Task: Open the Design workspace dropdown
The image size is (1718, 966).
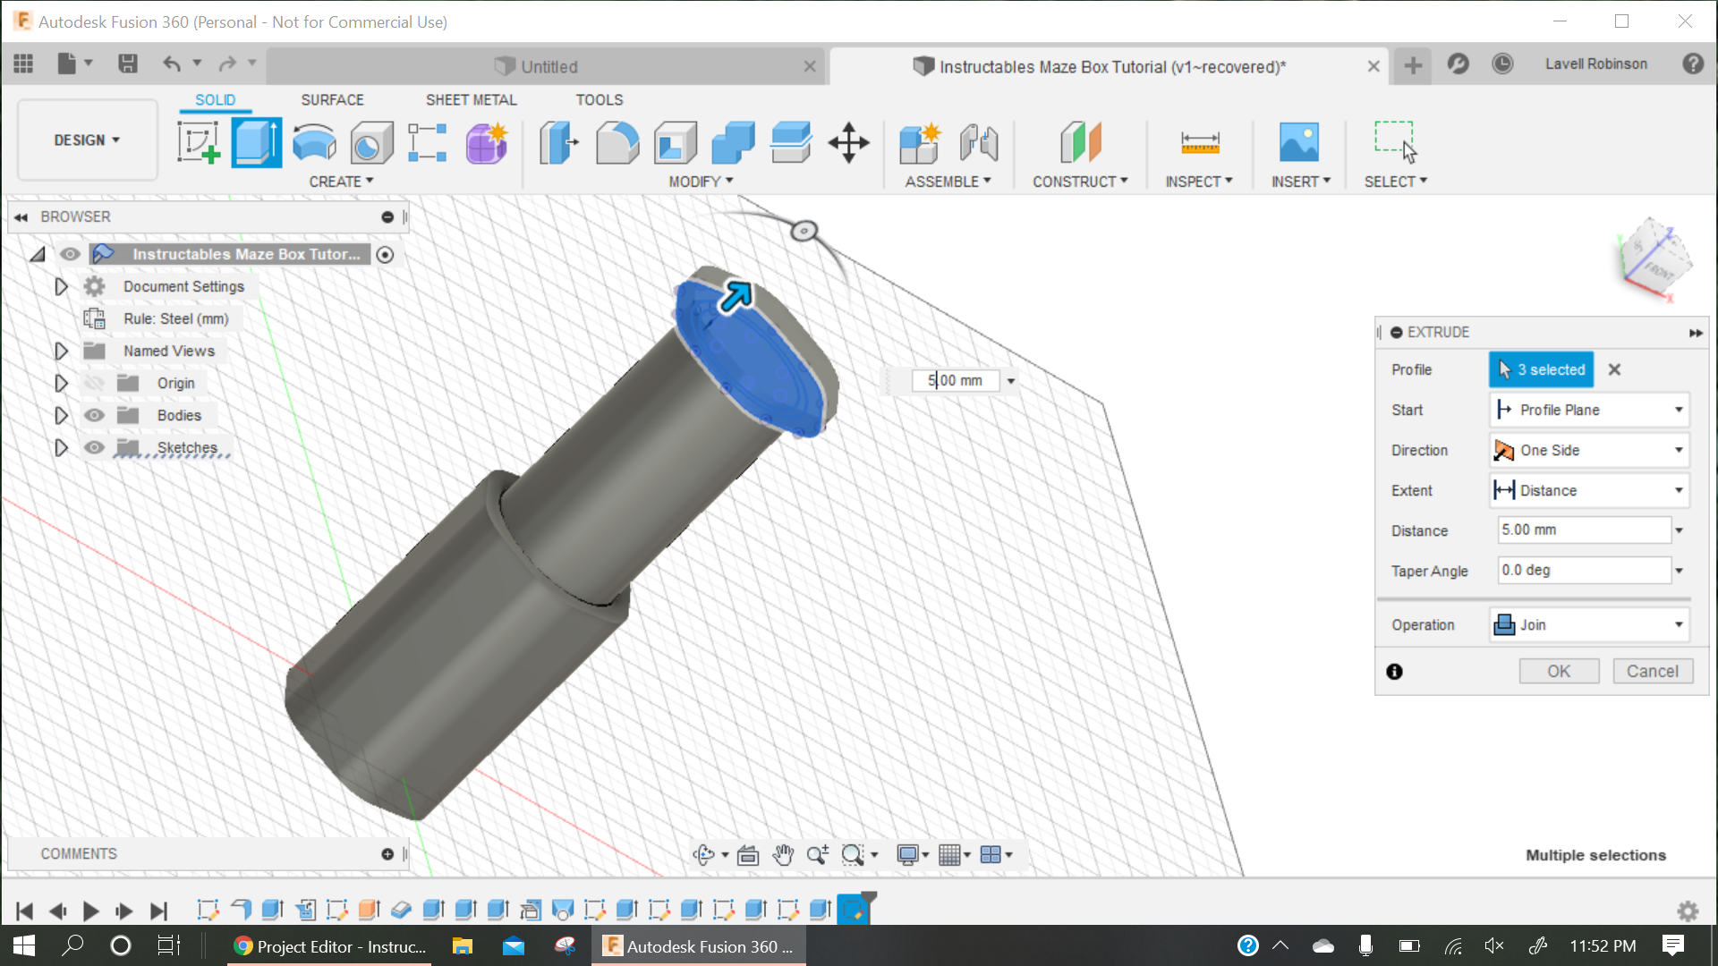Action: tap(87, 140)
